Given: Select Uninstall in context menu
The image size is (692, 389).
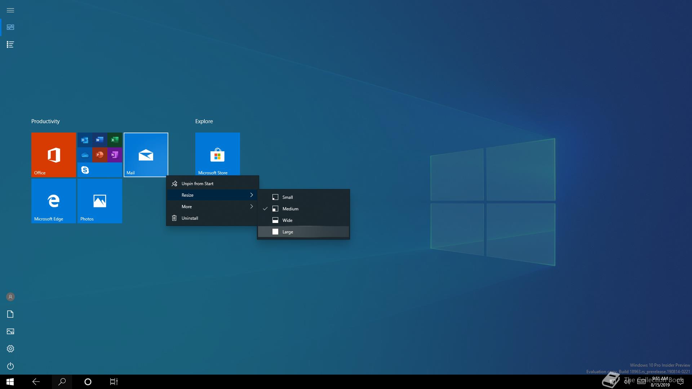Looking at the screenshot, I should coord(213,218).
